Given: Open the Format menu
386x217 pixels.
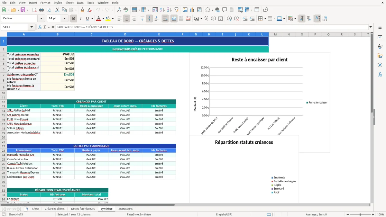Looking at the screenshot, I should 45,3.
